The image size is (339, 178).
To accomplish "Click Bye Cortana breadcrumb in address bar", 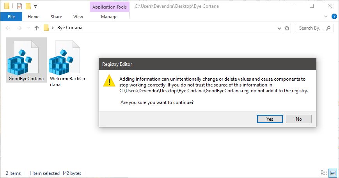I will pos(69,28).
